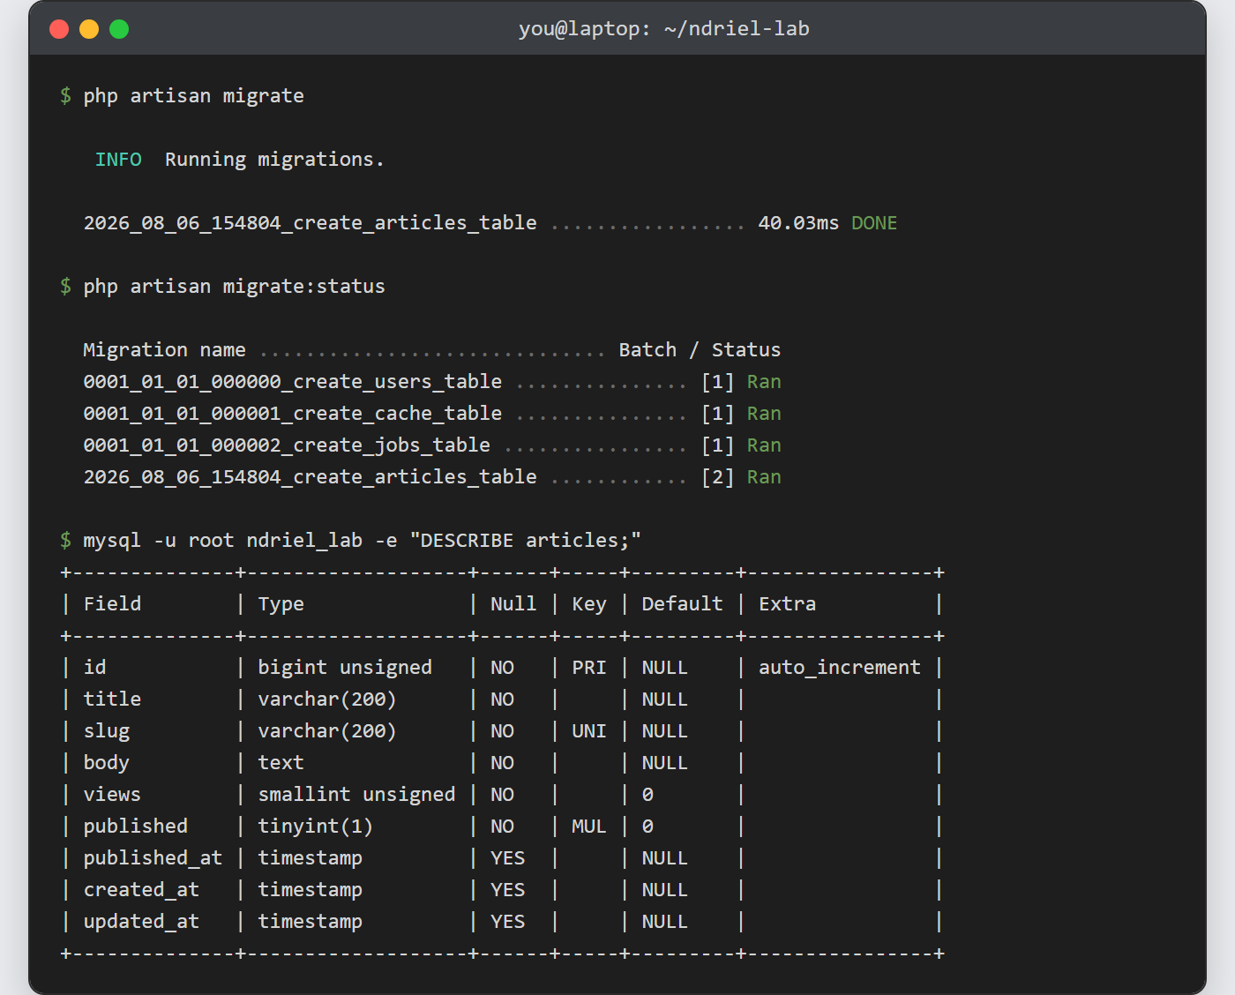This screenshot has width=1235, height=995.
Task: Click the default 0 in views row
Action: 647,795
